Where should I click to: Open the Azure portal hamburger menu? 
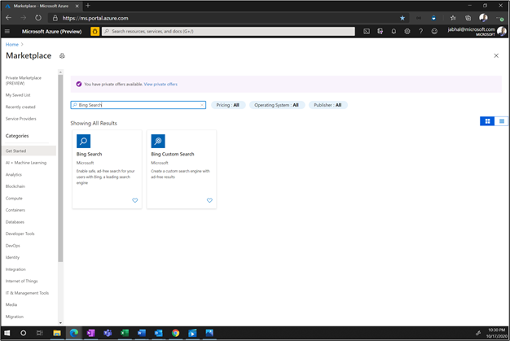point(7,31)
